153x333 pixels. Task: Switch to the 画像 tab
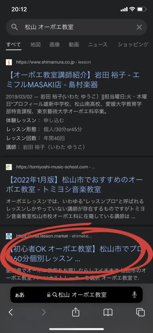55,45
